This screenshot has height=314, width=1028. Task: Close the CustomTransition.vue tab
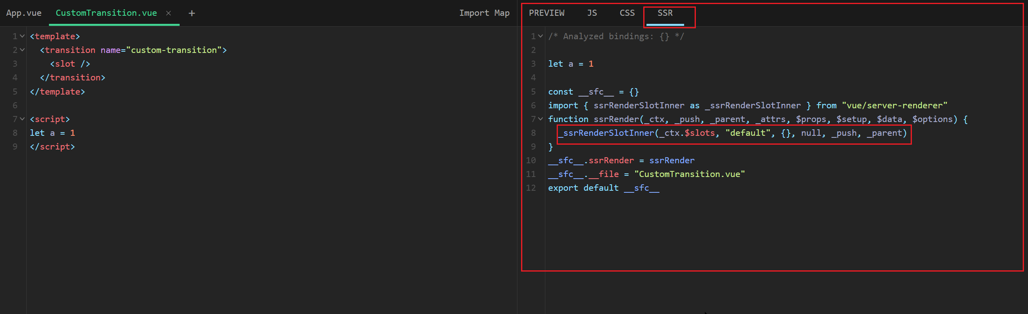pyautogui.click(x=169, y=13)
